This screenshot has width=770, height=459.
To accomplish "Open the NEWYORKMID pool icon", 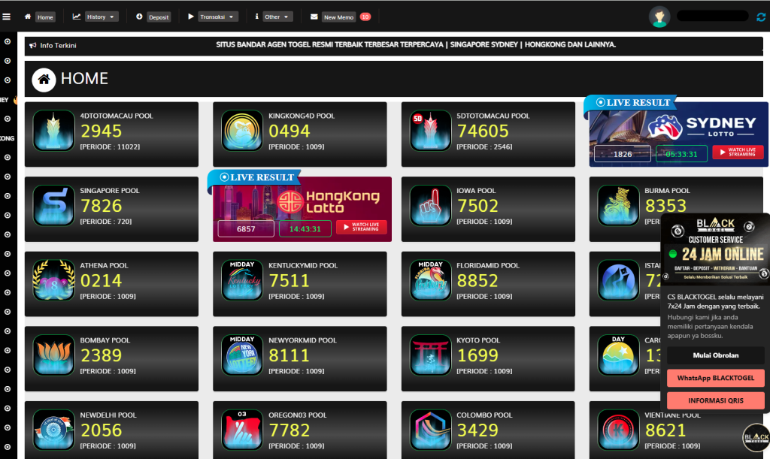I will [x=241, y=355].
